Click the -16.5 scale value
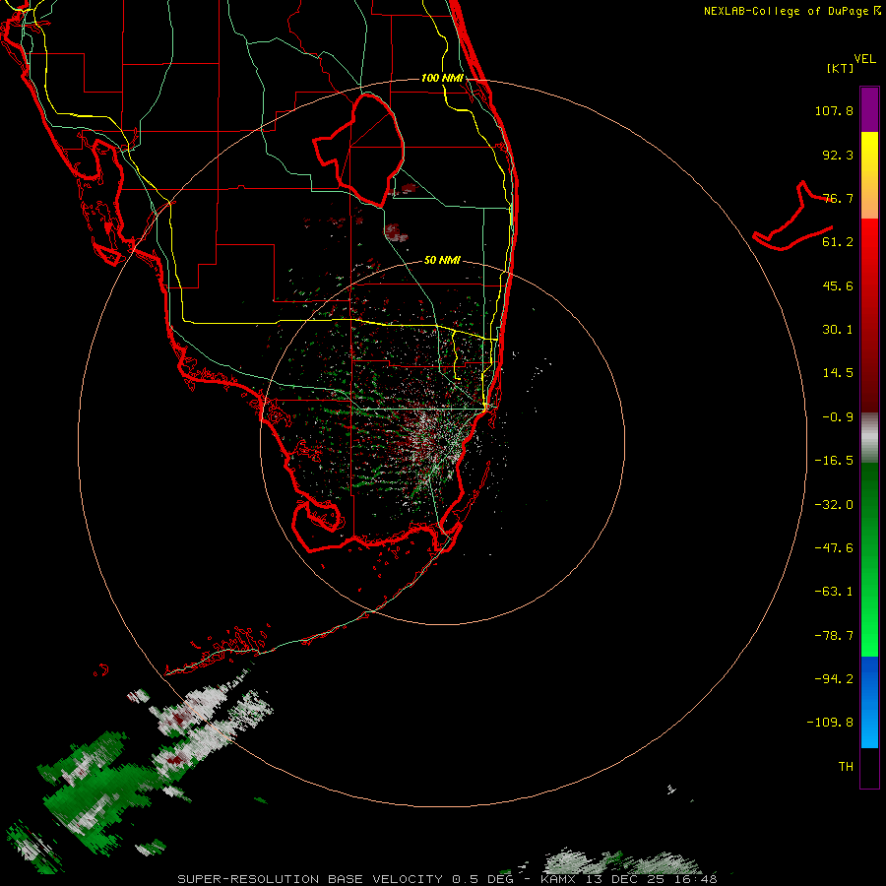Image resolution: width=886 pixels, height=886 pixels. [834, 461]
